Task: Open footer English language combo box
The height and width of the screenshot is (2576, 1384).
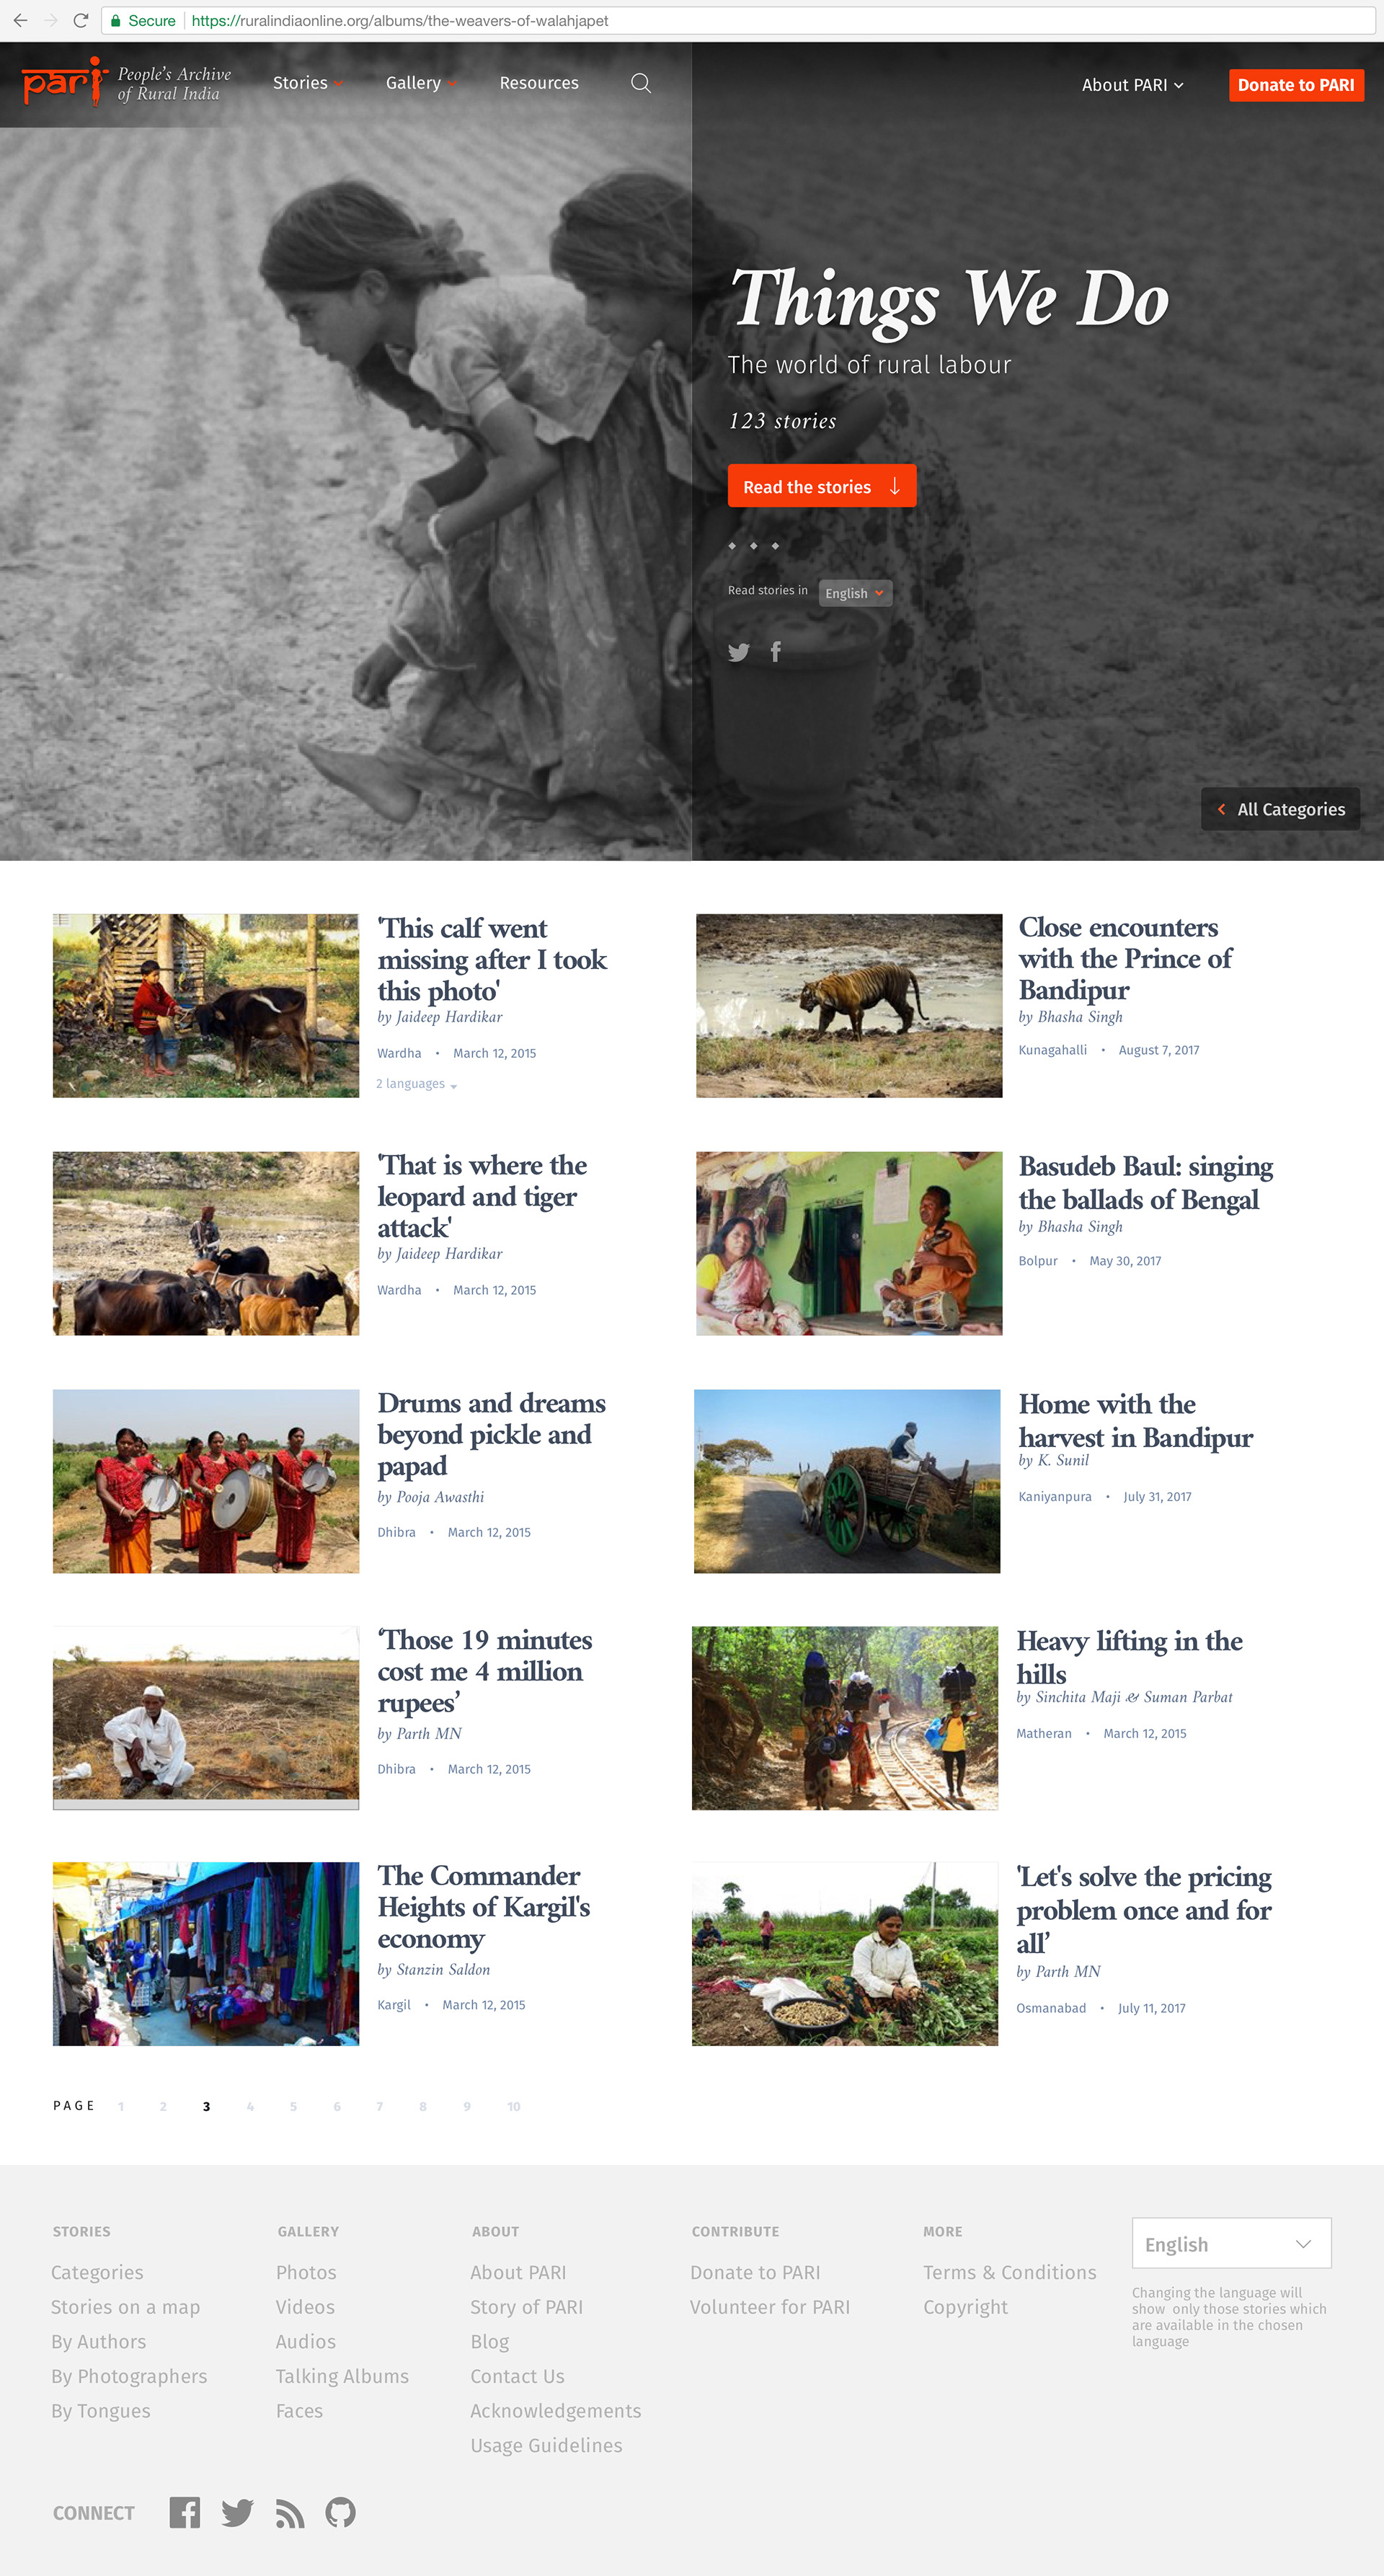Action: (1231, 2244)
